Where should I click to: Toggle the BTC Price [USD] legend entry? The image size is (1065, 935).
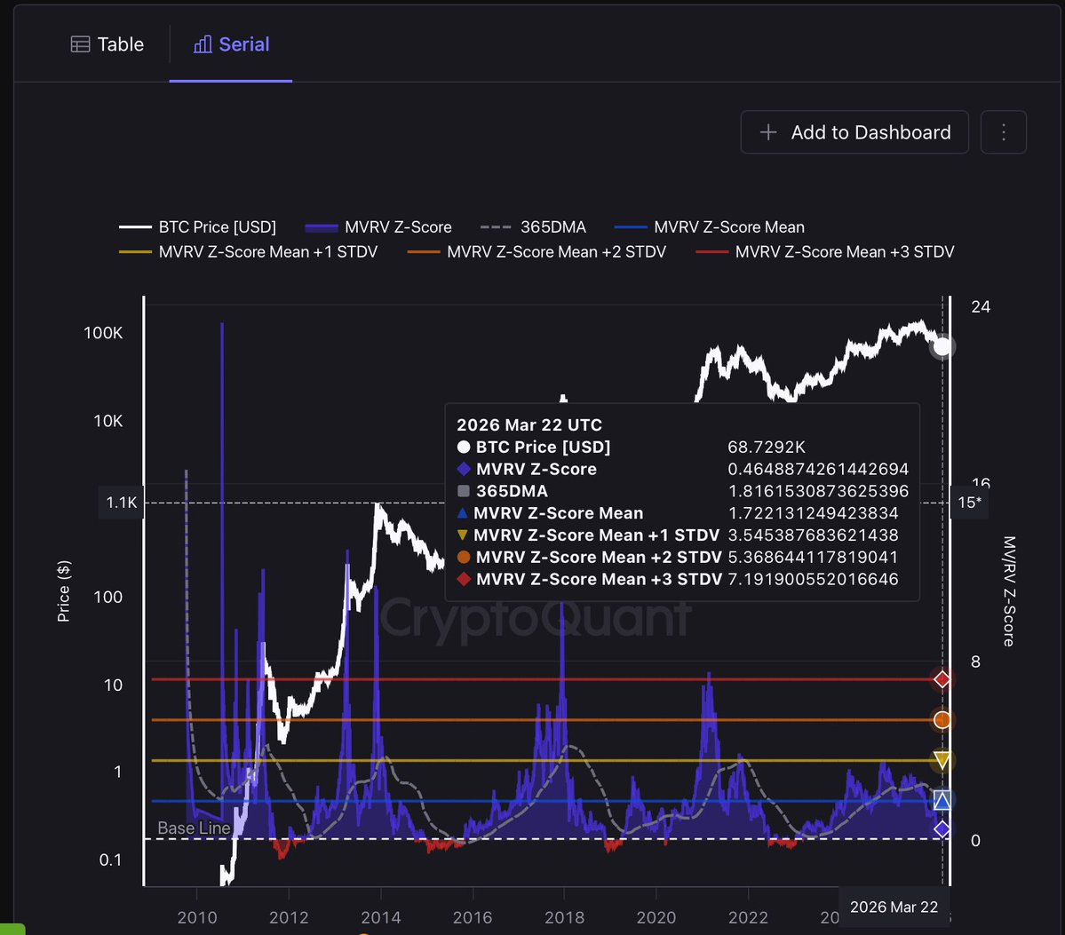coord(197,226)
